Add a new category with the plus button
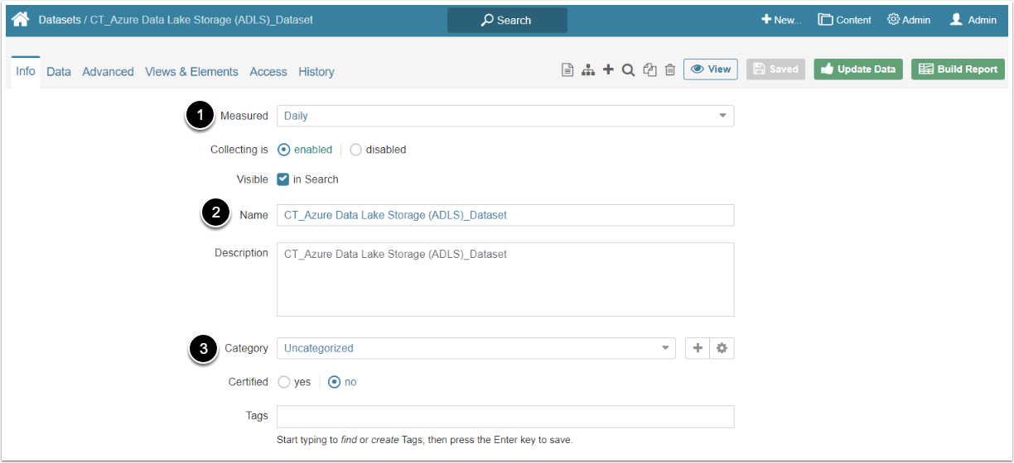1014x463 pixels. click(x=698, y=348)
